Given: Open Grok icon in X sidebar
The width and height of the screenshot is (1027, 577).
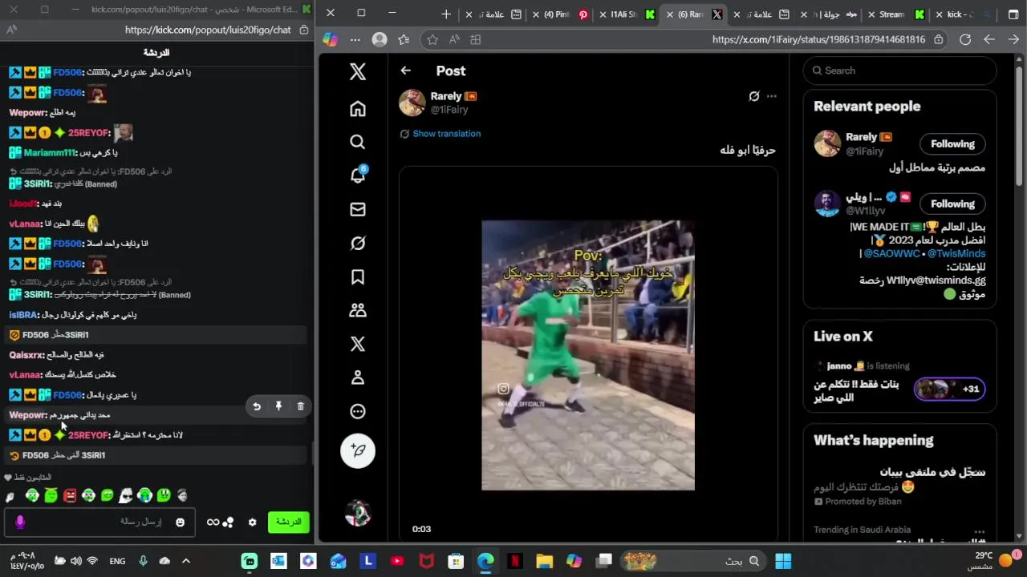Looking at the screenshot, I should tap(358, 243).
